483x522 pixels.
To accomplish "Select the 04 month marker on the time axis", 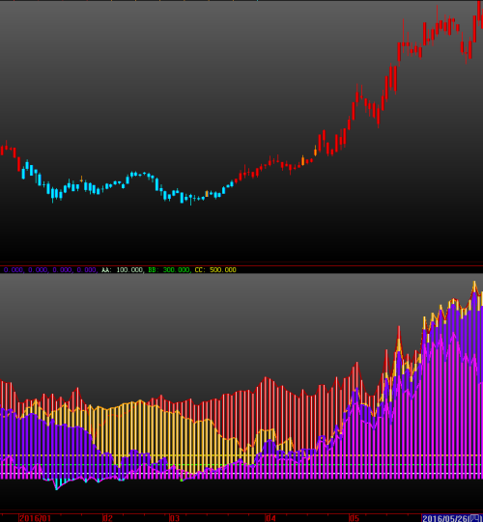I will click(x=270, y=518).
